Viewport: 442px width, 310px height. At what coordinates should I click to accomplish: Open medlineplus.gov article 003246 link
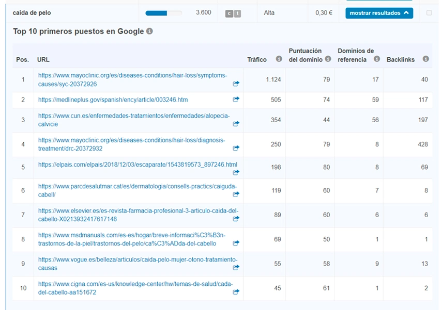click(x=113, y=100)
